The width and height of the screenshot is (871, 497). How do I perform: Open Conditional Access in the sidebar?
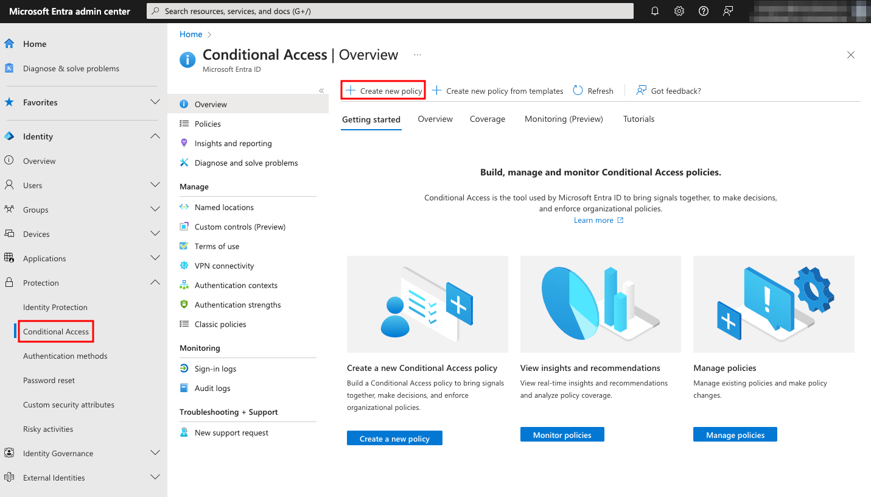[56, 331]
